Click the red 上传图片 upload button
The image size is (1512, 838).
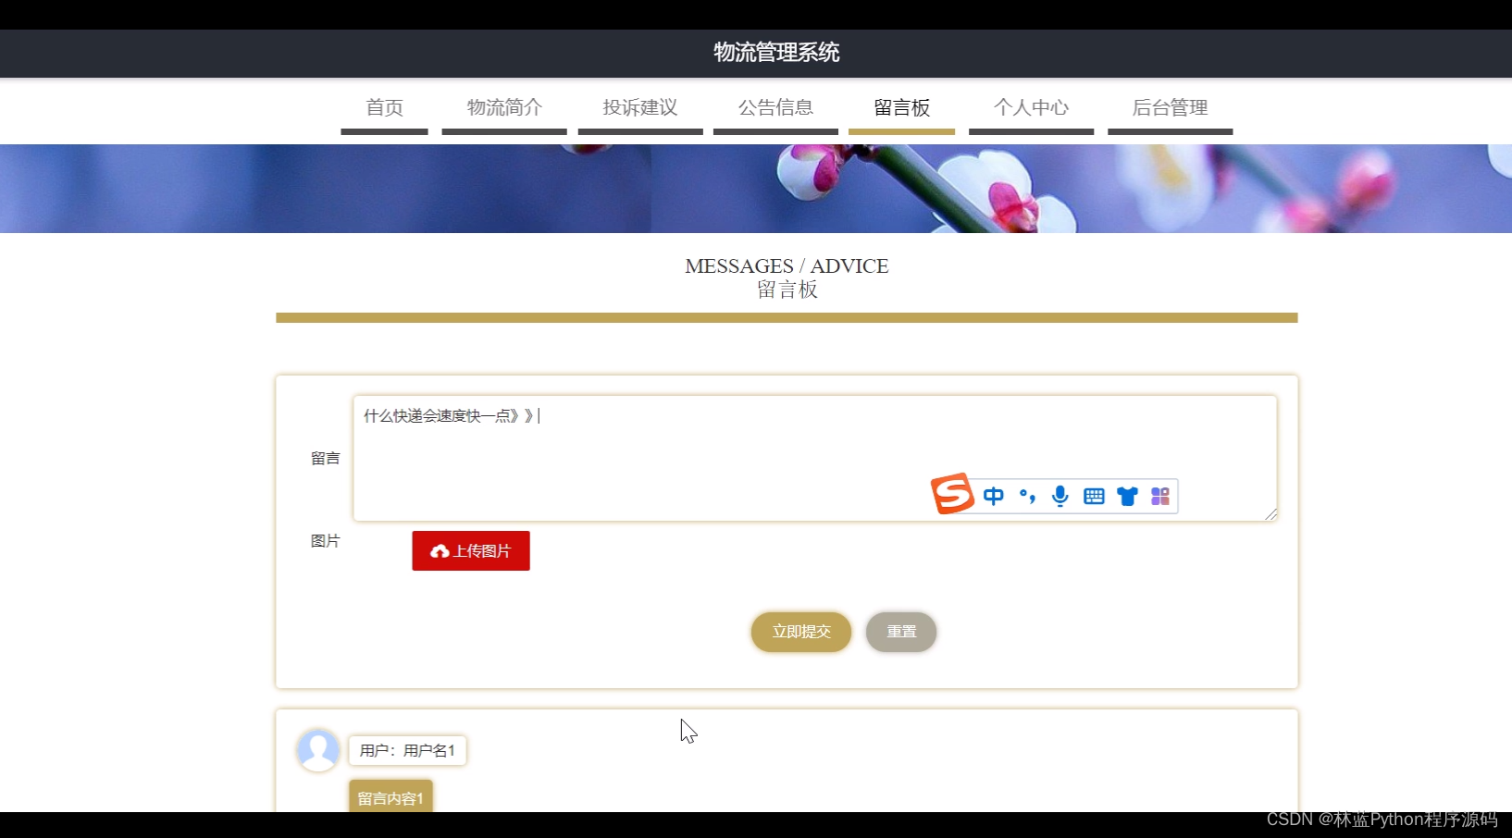point(470,550)
